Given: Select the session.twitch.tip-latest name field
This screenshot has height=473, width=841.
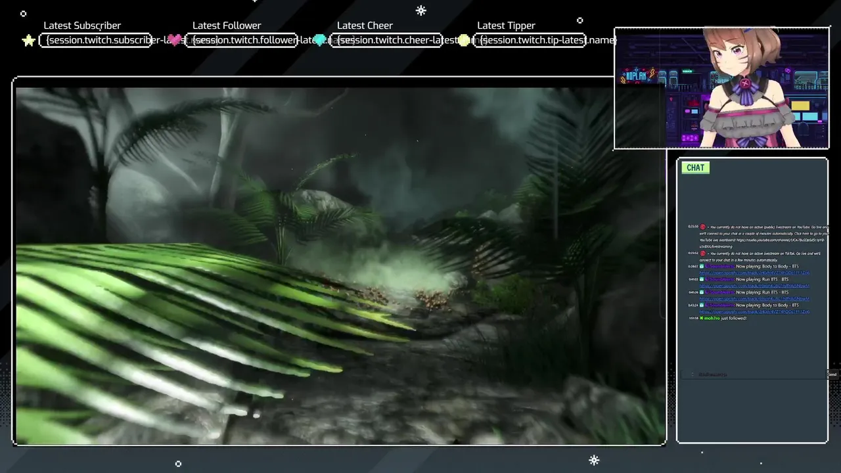Looking at the screenshot, I should (531, 40).
